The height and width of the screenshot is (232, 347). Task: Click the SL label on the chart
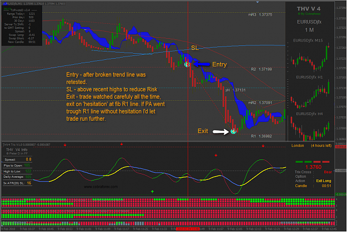[195, 48]
